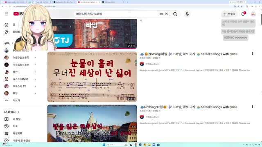Viewport: 262px width, 147px height.
Task: Open the account avatar menu at top right
Action: click(x=253, y=14)
